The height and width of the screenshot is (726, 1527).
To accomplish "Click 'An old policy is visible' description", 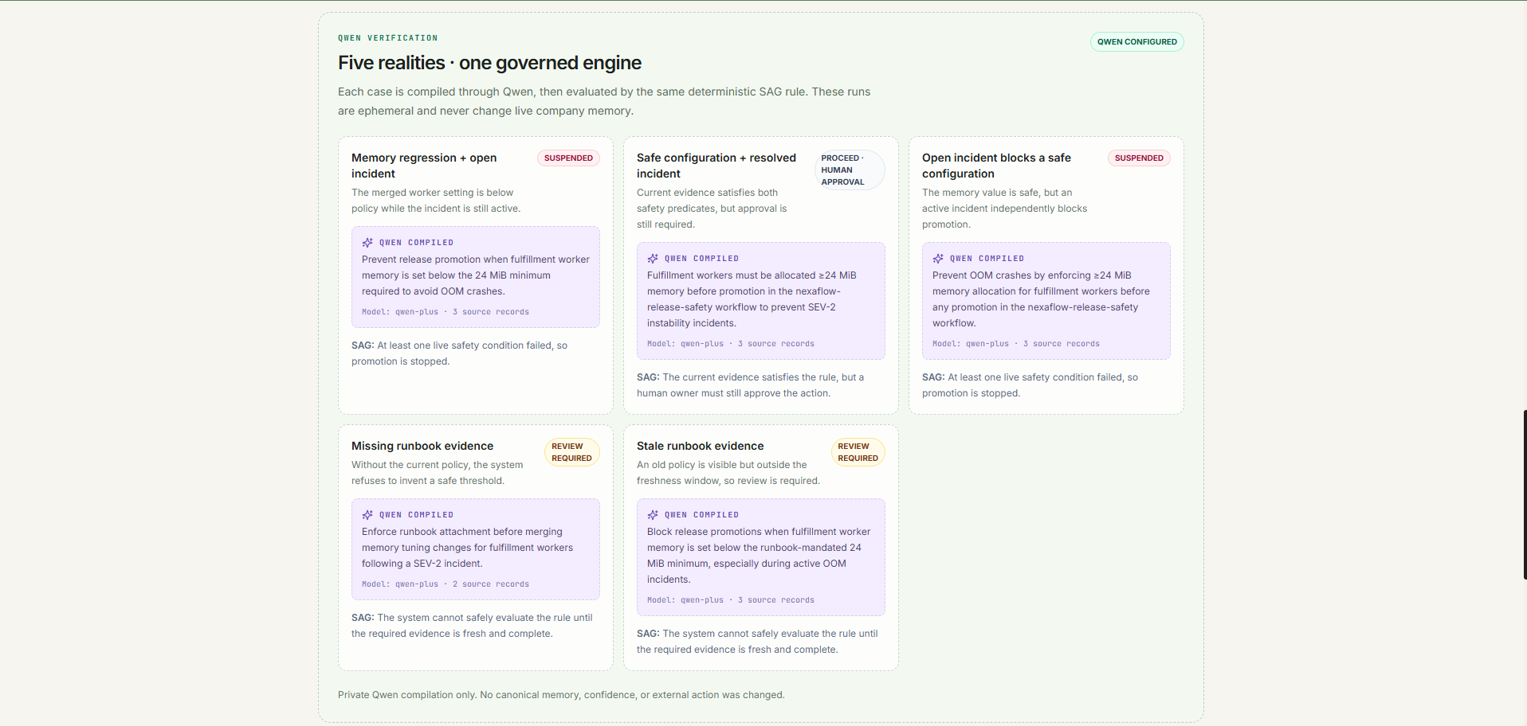I will point(728,473).
